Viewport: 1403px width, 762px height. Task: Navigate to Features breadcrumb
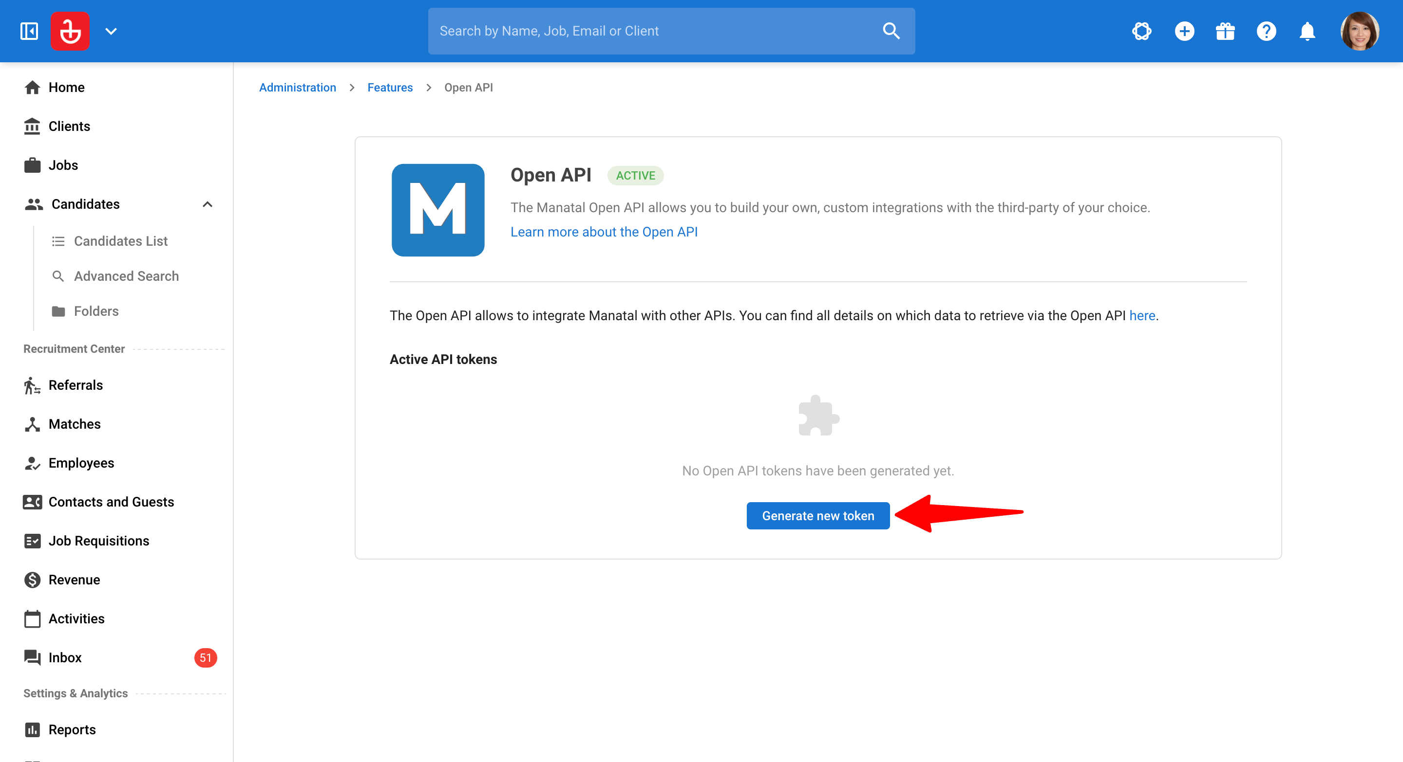point(390,88)
